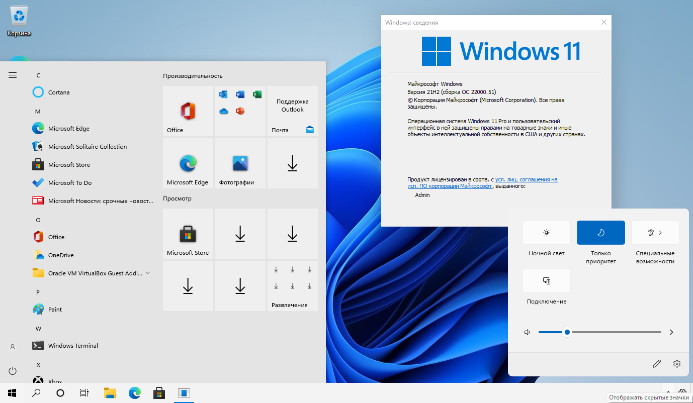Launch Microsoft Solitaire Collection
This screenshot has width=693, height=403.
93,147
